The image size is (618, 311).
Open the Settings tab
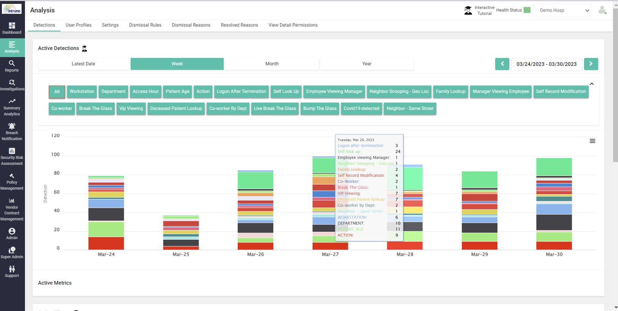pos(110,25)
